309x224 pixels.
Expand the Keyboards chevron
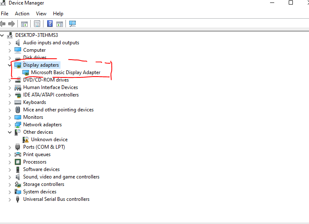click(x=10, y=103)
